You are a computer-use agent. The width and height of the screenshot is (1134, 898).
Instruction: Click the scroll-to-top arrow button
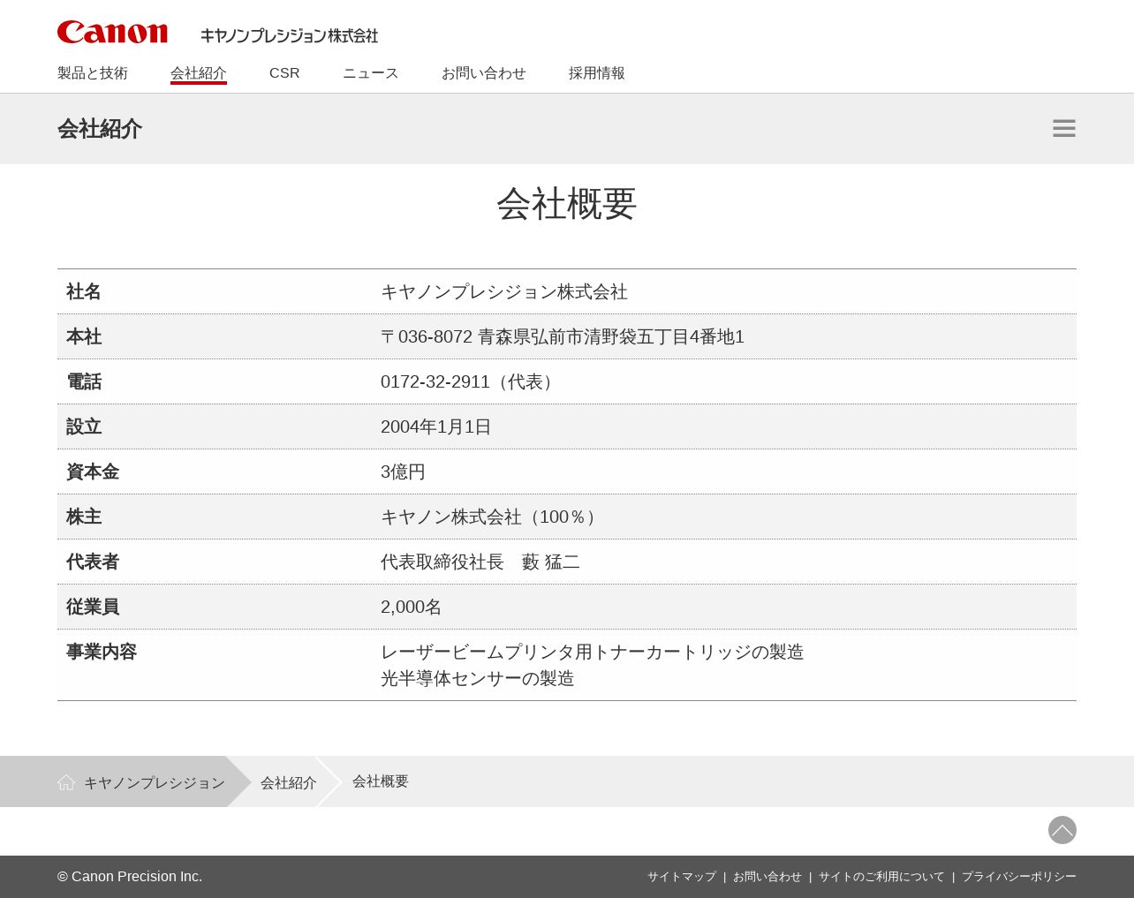tap(1062, 830)
